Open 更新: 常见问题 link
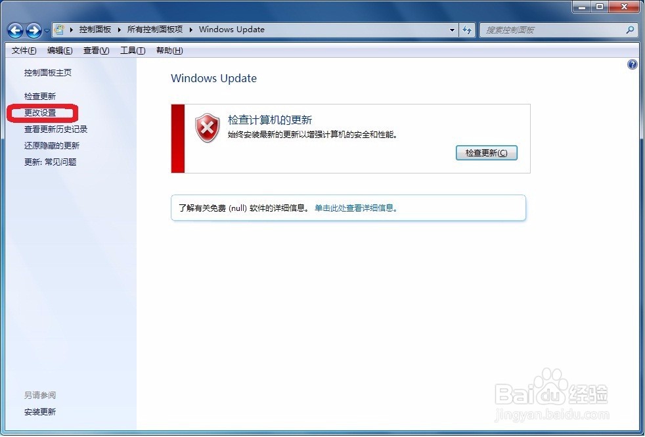 (50, 162)
